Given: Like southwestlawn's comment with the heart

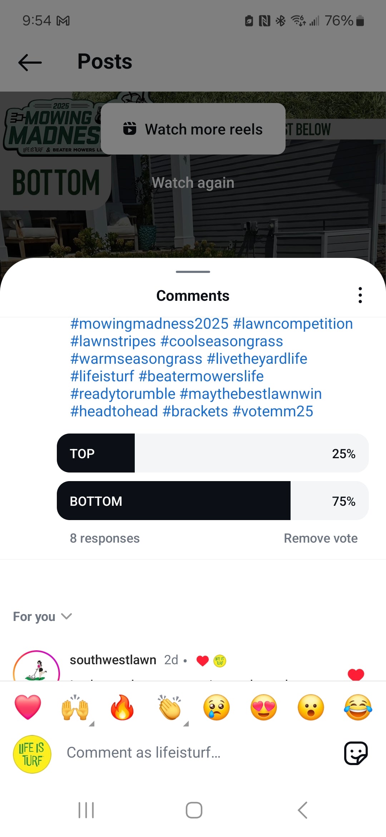Looking at the screenshot, I should pos(356,674).
